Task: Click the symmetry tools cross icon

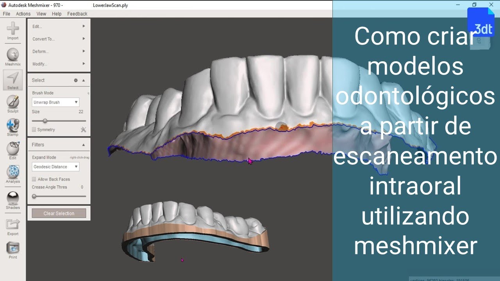Action: coord(83,130)
